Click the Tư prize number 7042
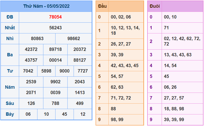This screenshot has height=126, width=204. 28,71
